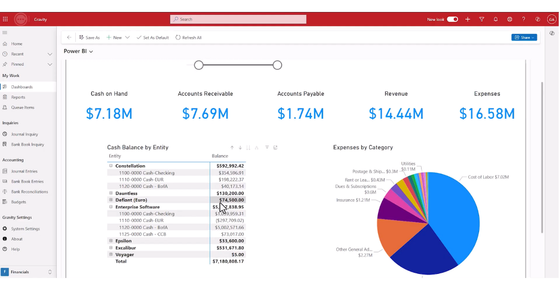Click the Share button
Image resolution: width=559 pixels, height=290 pixels.
coord(524,38)
